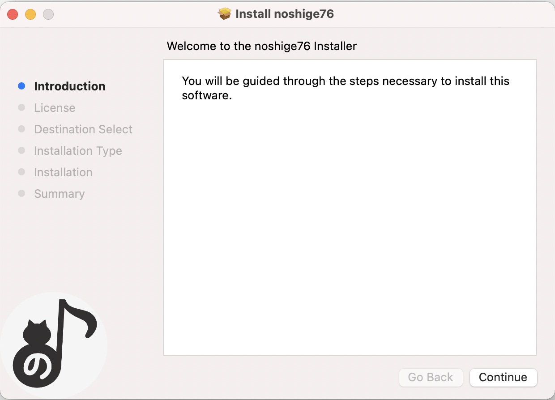Click the gray License step bullet
This screenshot has width=555, height=400.
[x=21, y=108]
